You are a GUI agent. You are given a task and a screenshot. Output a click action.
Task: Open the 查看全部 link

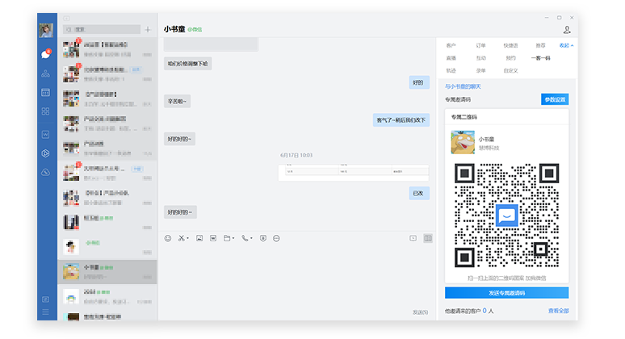click(558, 311)
